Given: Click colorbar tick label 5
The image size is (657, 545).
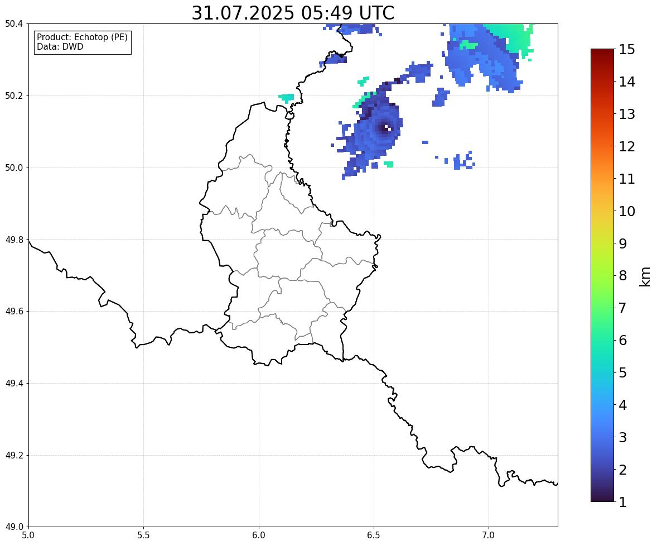Looking at the screenshot, I should (x=623, y=372).
